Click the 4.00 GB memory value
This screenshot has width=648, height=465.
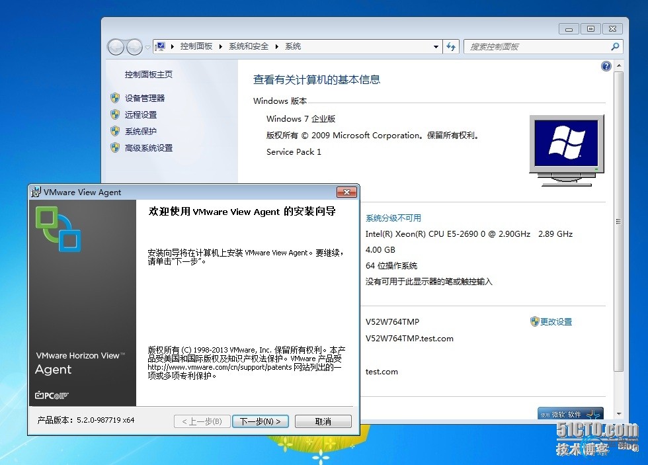click(x=380, y=249)
